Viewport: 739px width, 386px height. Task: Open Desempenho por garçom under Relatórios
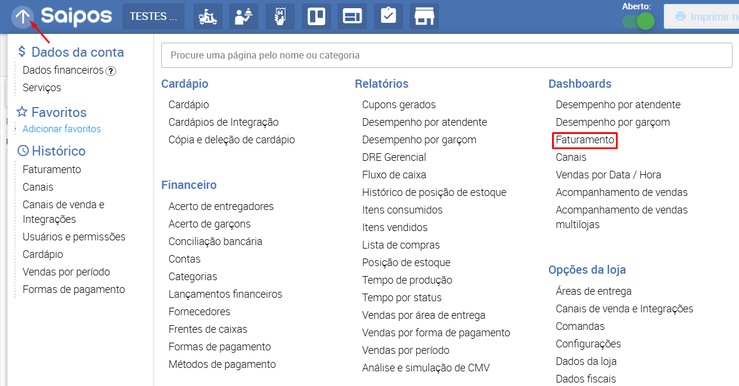pyautogui.click(x=419, y=140)
